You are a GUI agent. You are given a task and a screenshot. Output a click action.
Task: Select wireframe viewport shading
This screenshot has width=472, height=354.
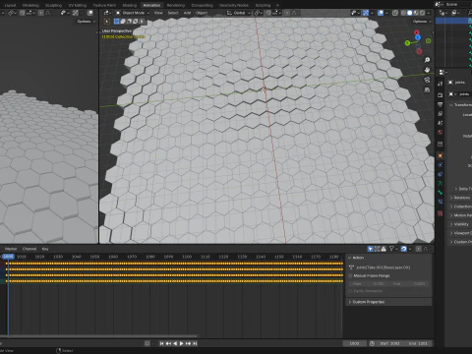point(403,13)
